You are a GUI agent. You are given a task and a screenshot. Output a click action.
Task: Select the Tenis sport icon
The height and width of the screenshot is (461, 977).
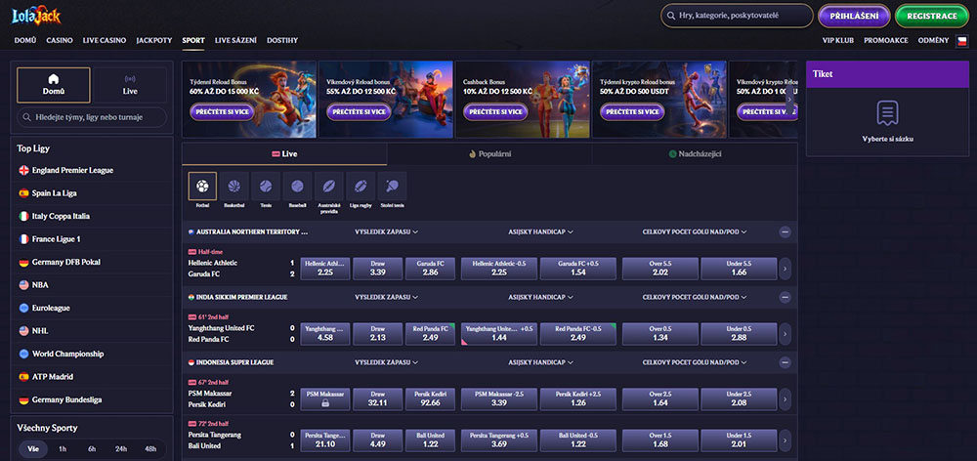point(266,186)
